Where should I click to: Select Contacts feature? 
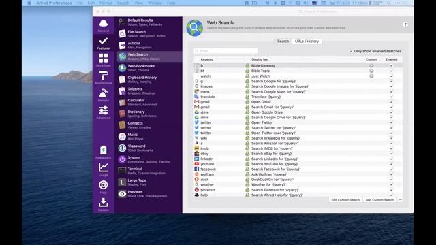[149, 125]
